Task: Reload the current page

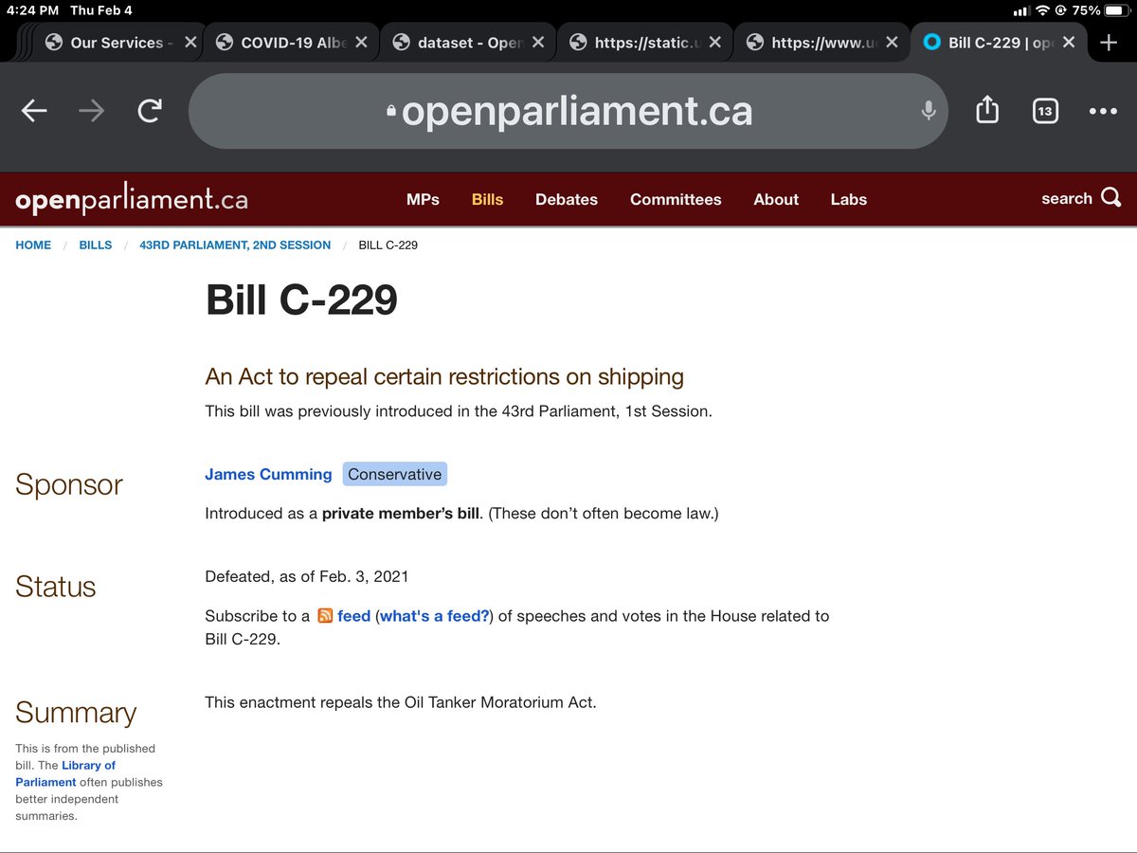Action: pyautogui.click(x=150, y=111)
